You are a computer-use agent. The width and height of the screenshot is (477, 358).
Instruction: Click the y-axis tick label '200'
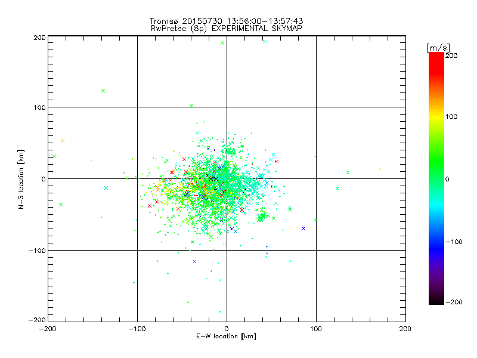(39, 38)
